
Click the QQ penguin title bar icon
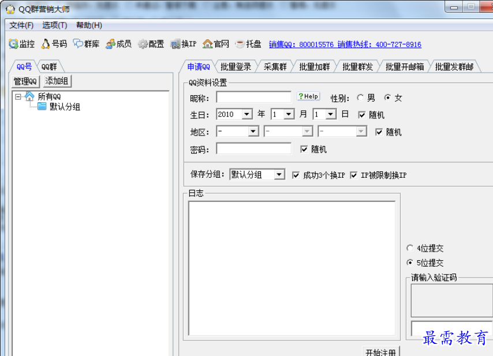coord(10,9)
